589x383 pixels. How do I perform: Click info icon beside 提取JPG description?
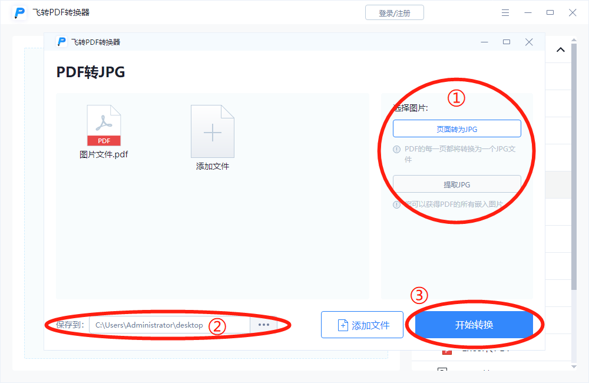pos(396,205)
